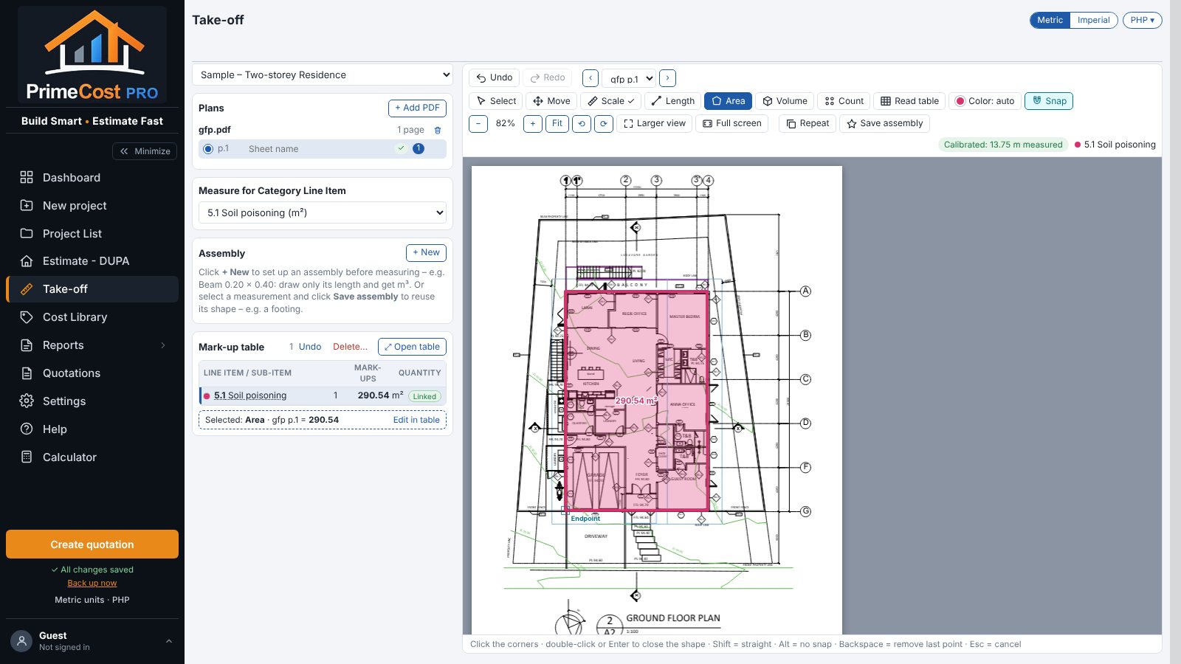Select the Area measurement tool
Viewport: 1181px width, 664px height.
point(728,101)
